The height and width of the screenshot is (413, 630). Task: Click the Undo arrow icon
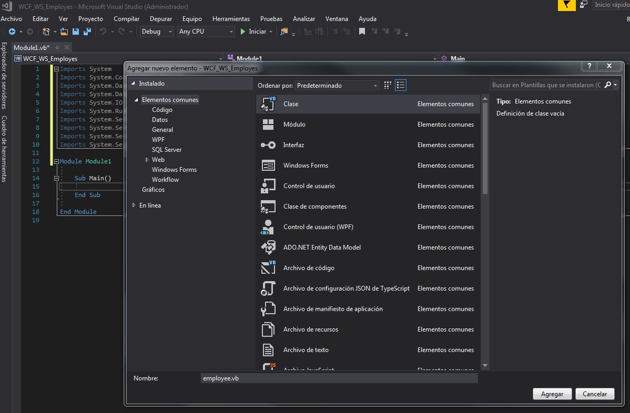[103, 32]
